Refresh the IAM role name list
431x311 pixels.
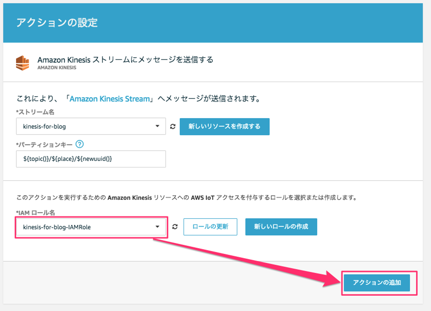175,227
